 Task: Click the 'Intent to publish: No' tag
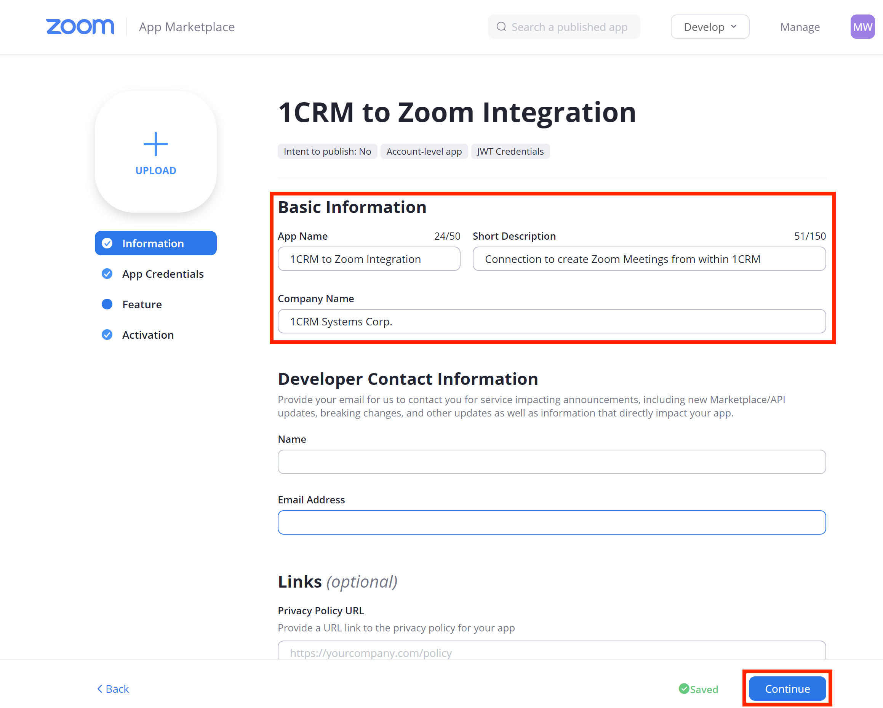[327, 152]
